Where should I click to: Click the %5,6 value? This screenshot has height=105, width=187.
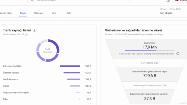tap(89, 99)
